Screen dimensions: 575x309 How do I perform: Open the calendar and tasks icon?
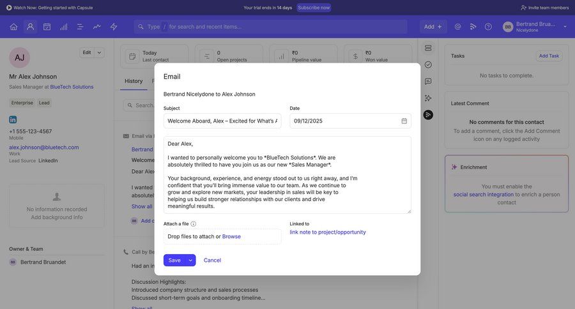pyautogui.click(x=47, y=27)
